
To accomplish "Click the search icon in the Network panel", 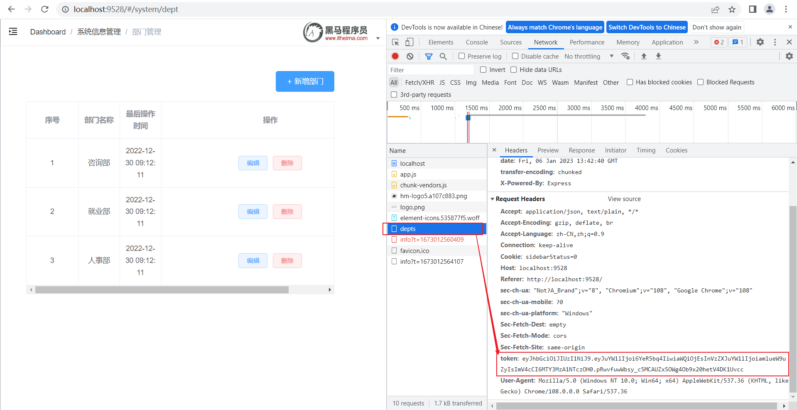I will (443, 56).
